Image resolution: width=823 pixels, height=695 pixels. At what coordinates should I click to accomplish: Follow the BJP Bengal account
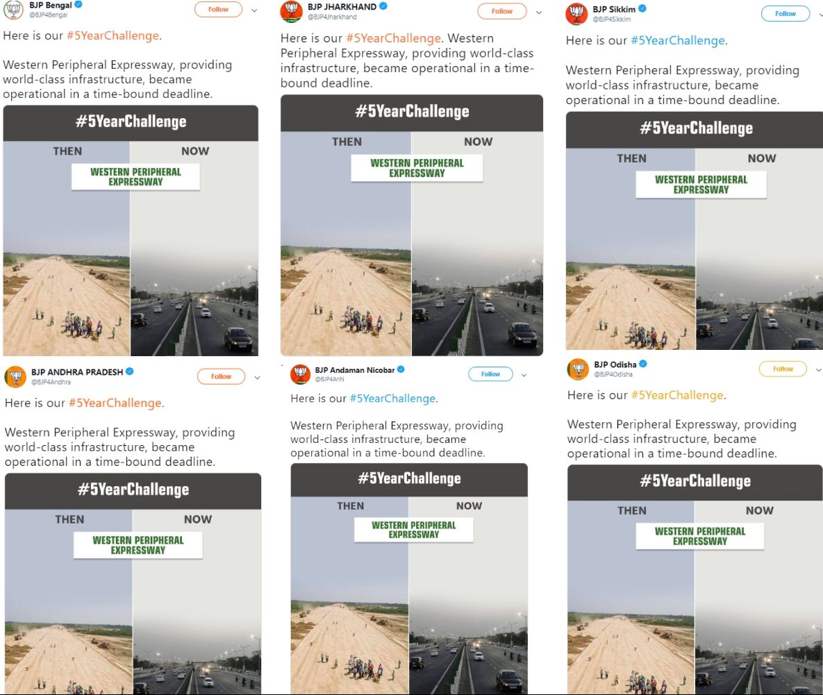click(218, 10)
